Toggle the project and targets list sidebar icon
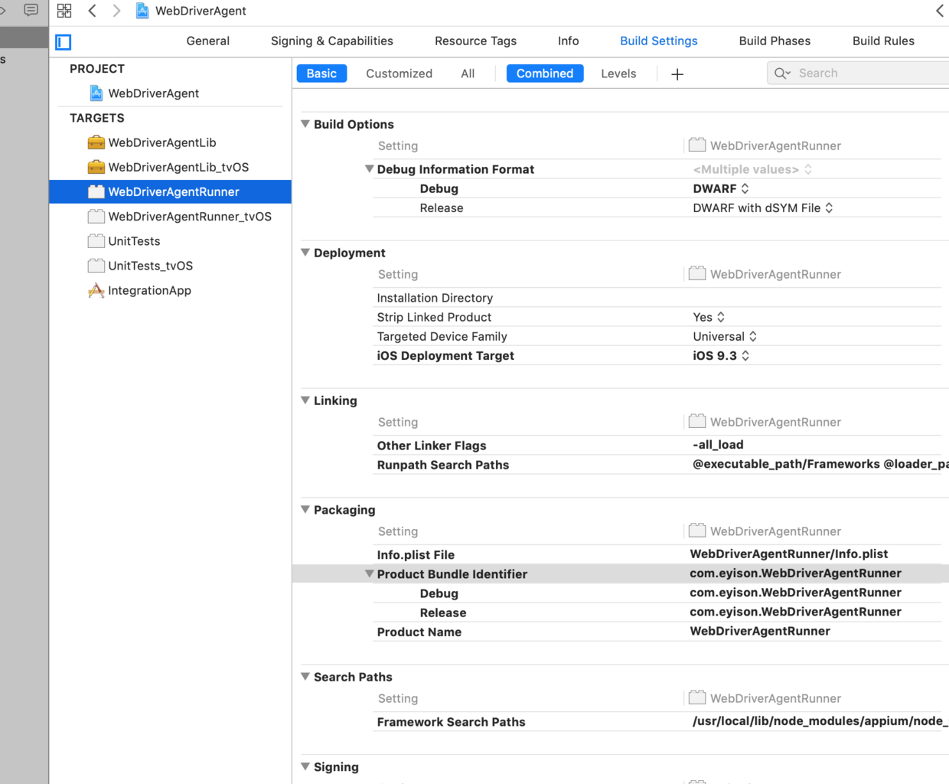The image size is (949, 784). pyautogui.click(x=64, y=42)
